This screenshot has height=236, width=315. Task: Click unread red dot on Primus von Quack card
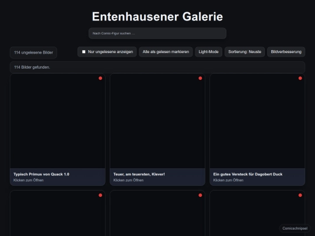click(100, 78)
